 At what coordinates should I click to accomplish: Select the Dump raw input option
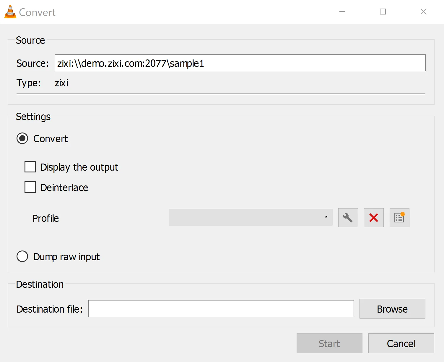pyautogui.click(x=22, y=256)
